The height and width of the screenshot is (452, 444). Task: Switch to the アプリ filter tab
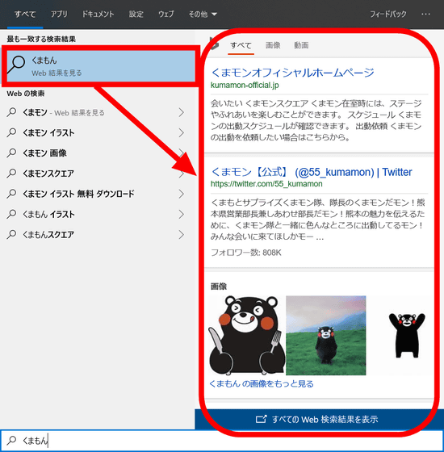(59, 14)
